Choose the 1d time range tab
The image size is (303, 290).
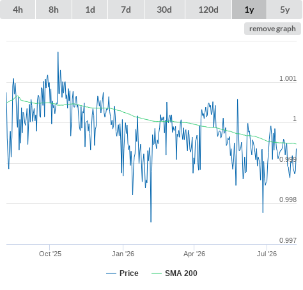pyautogui.click(x=90, y=10)
